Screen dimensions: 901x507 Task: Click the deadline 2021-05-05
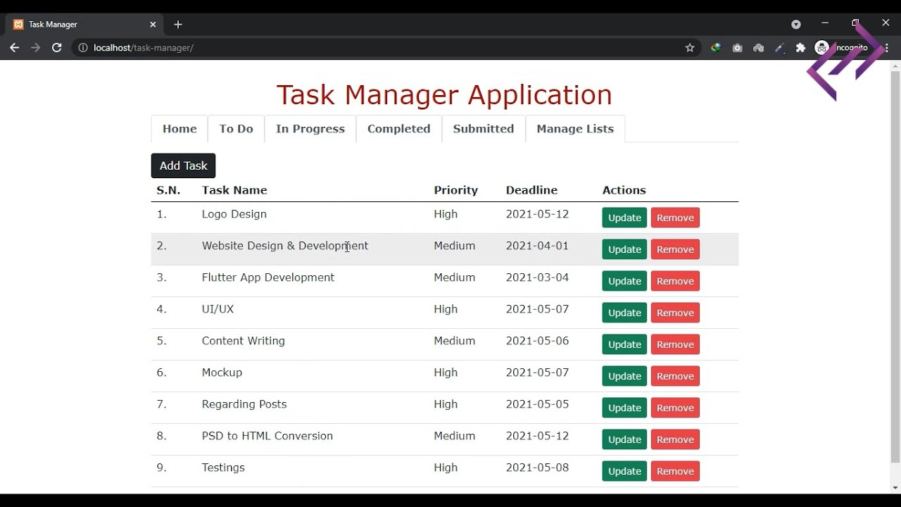tap(537, 404)
